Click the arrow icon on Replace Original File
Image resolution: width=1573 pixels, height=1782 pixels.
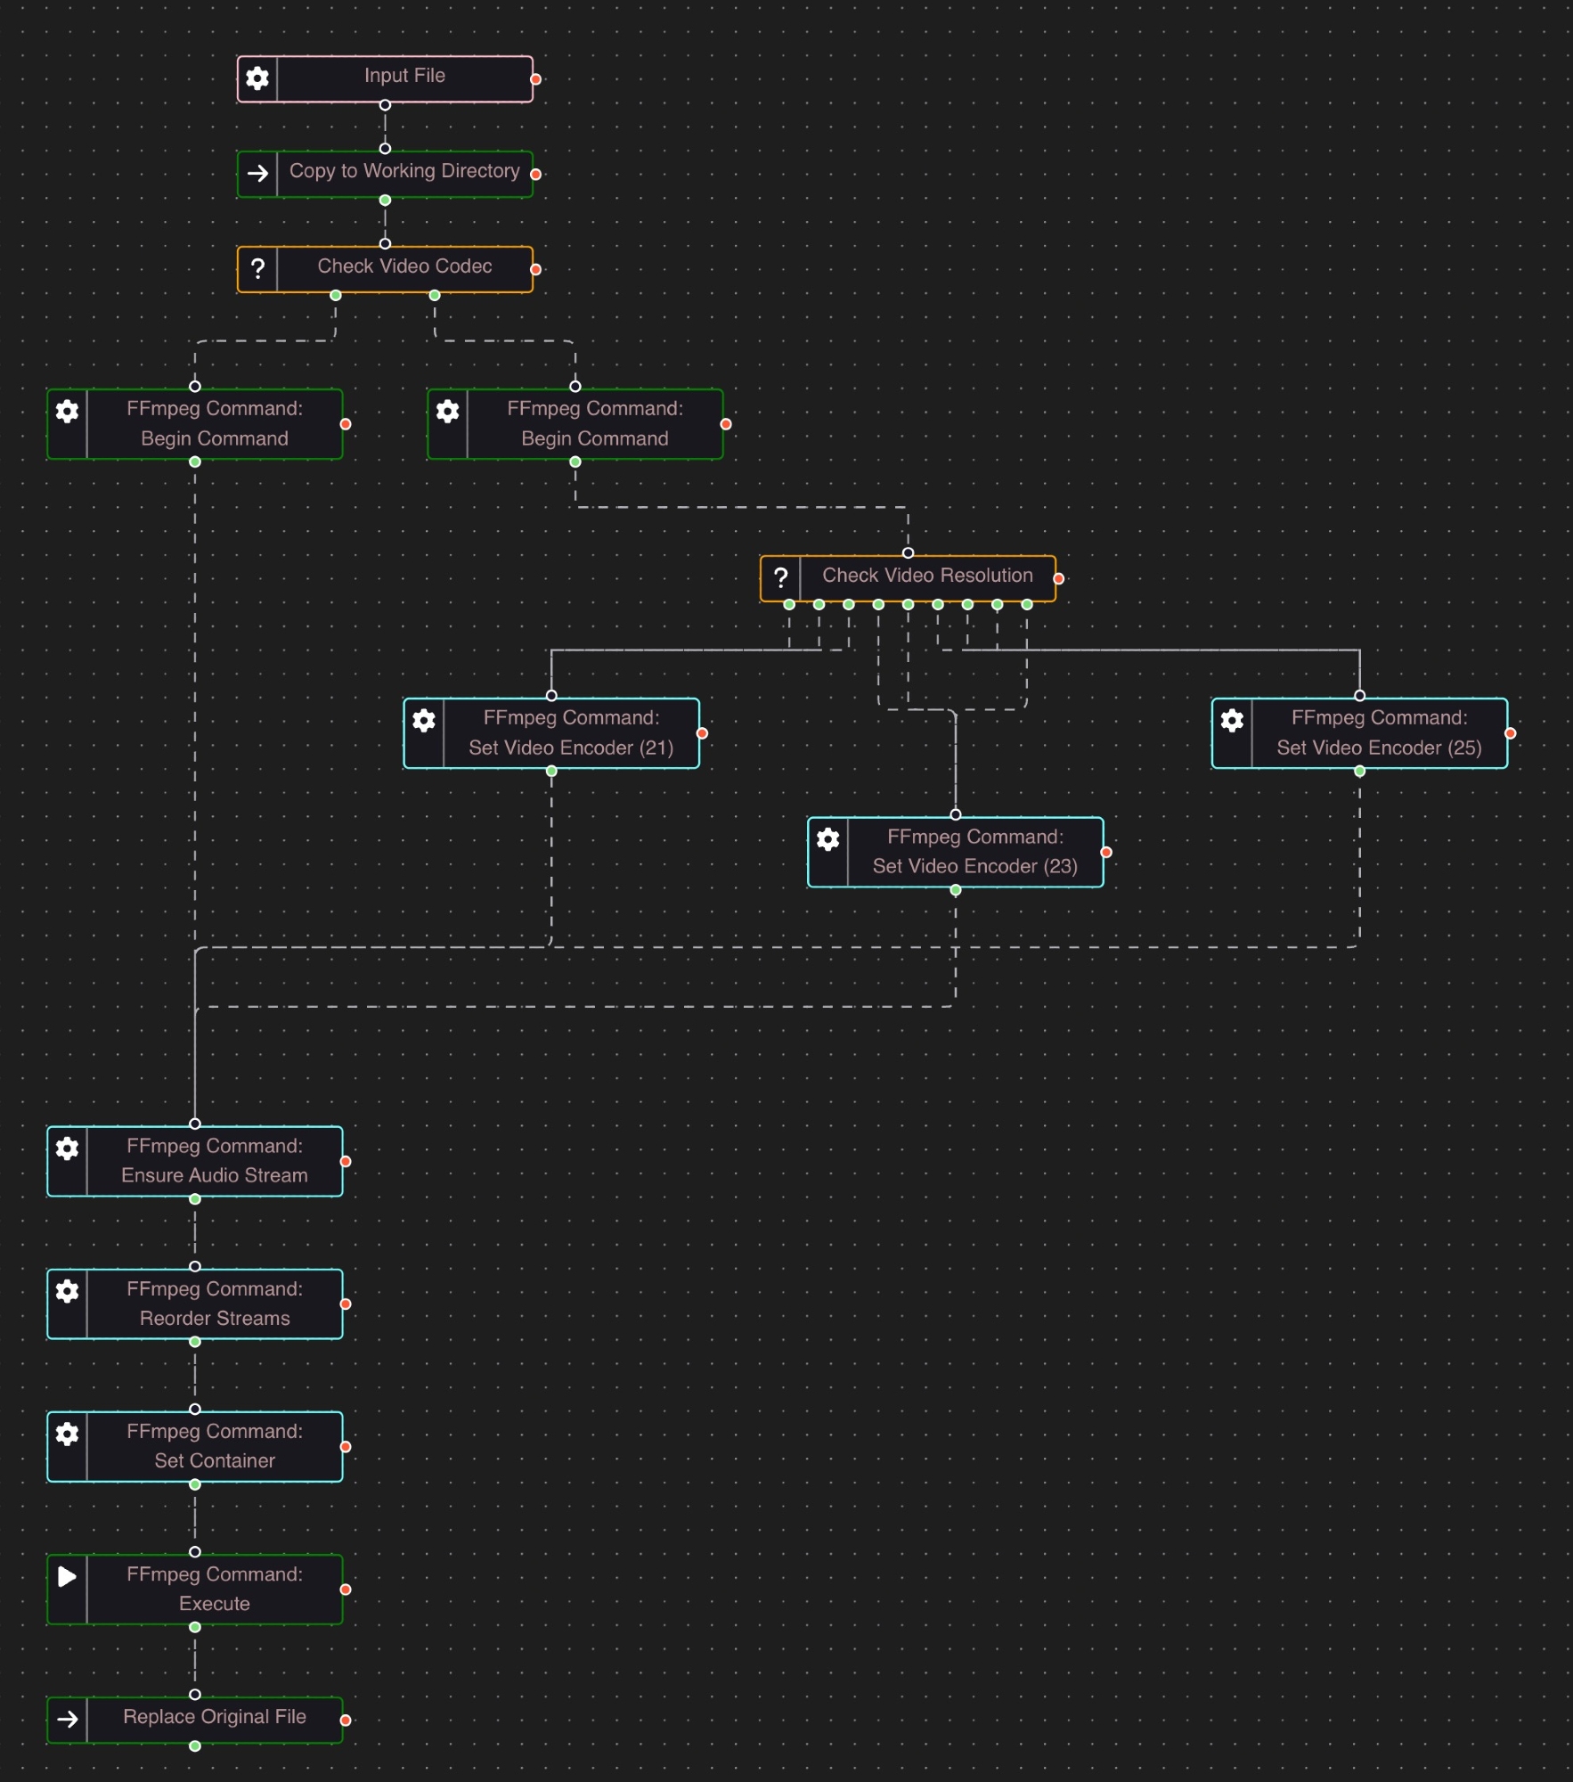coord(67,1719)
